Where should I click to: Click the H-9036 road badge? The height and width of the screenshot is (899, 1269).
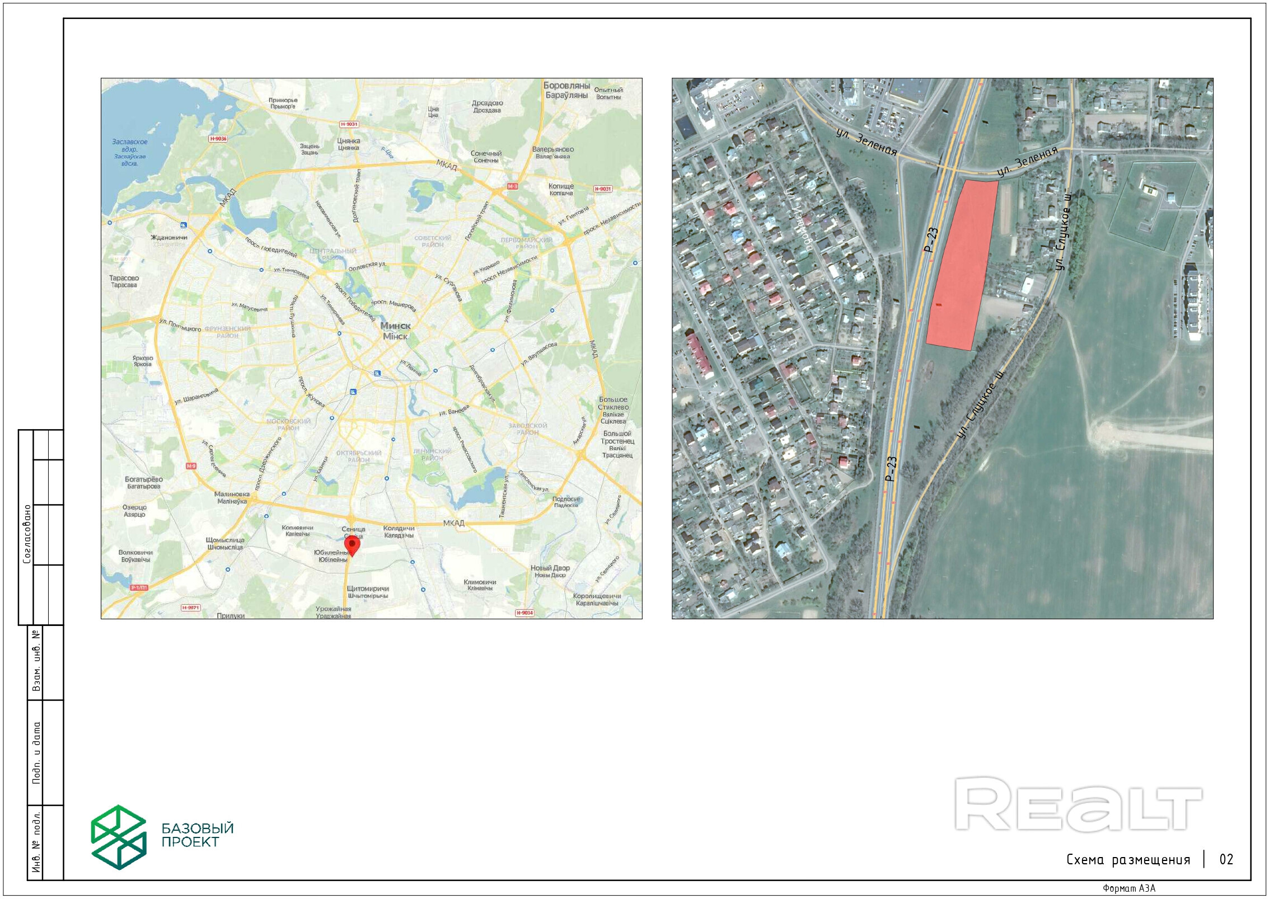(218, 139)
